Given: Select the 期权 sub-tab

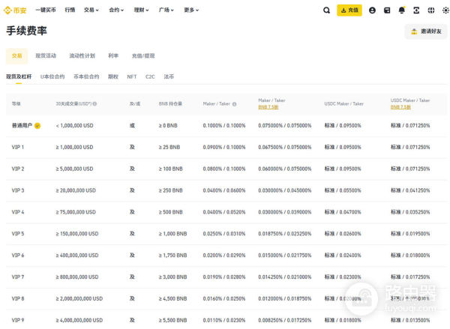Looking at the screenshot, I should (113, 76).
